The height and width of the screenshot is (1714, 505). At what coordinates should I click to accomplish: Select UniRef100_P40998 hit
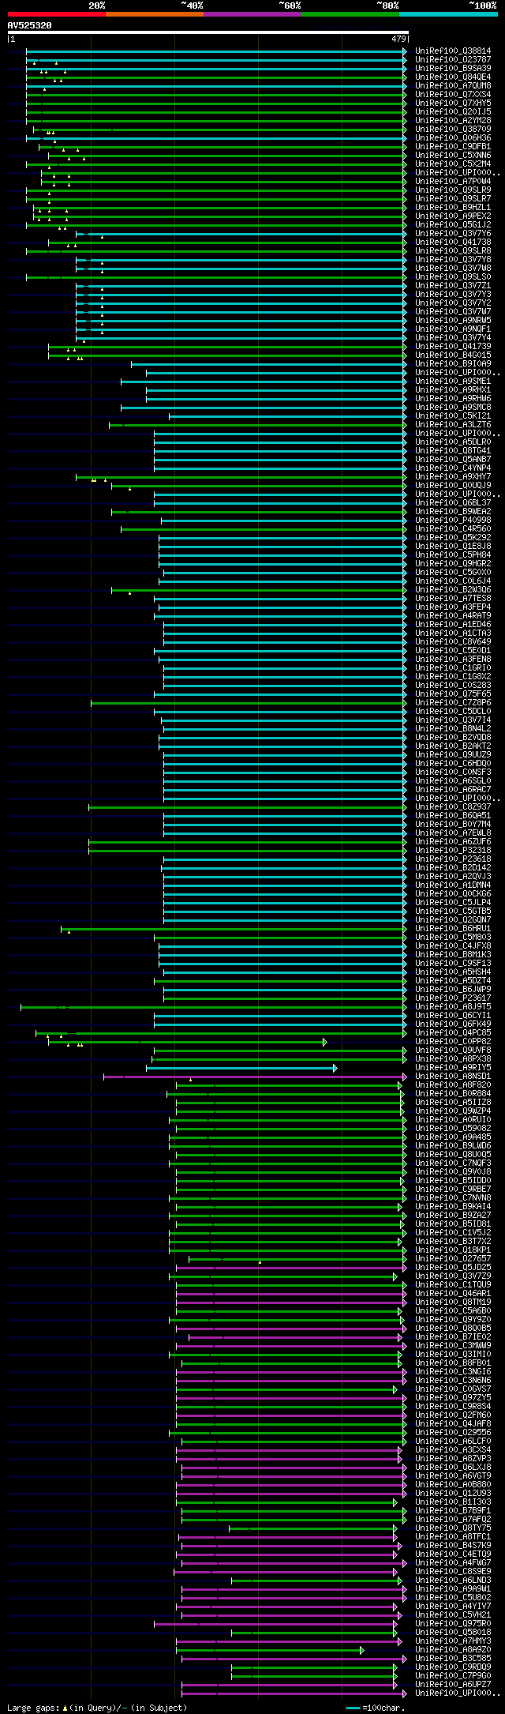click(453, 521)
